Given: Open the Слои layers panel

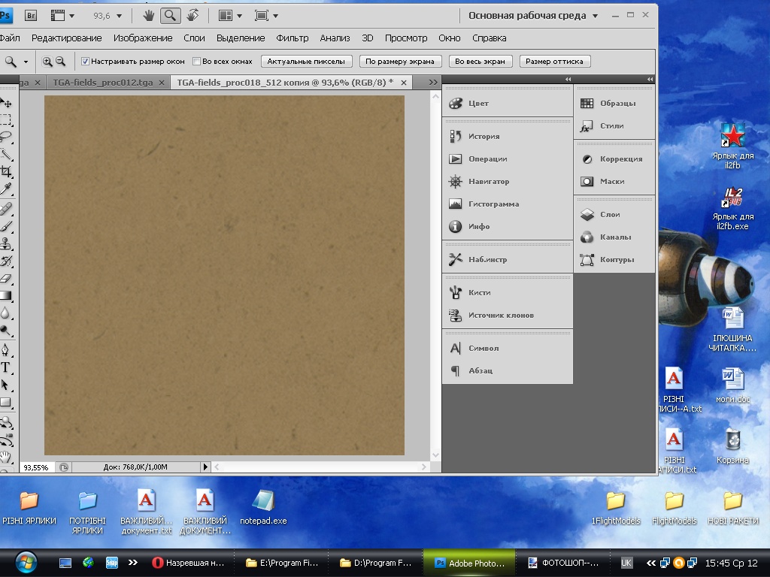Looking at the screenshot, I should coord(610,214).
